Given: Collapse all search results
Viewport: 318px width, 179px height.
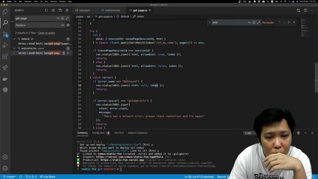Looking at the screenshot, I should coord(67,10).
